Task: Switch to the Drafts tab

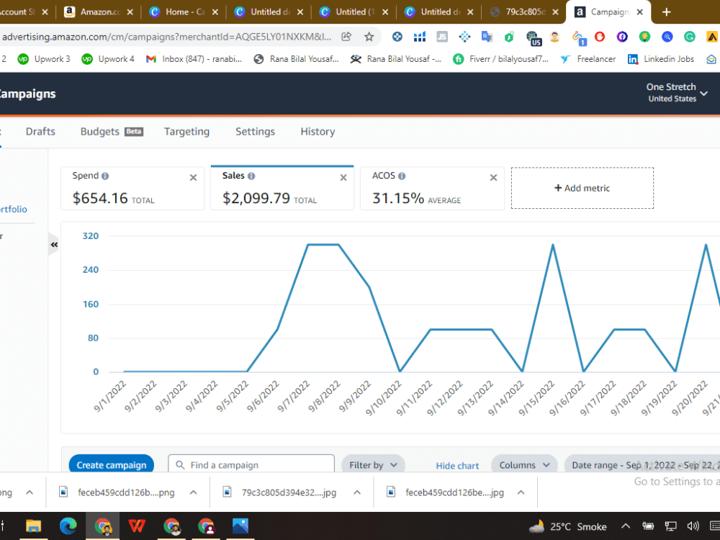Action: coord(40,131)
